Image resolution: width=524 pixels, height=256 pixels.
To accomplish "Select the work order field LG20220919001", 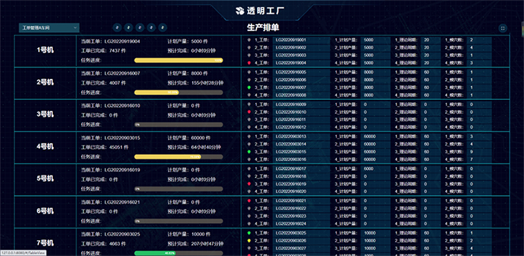I will (301, 40).
